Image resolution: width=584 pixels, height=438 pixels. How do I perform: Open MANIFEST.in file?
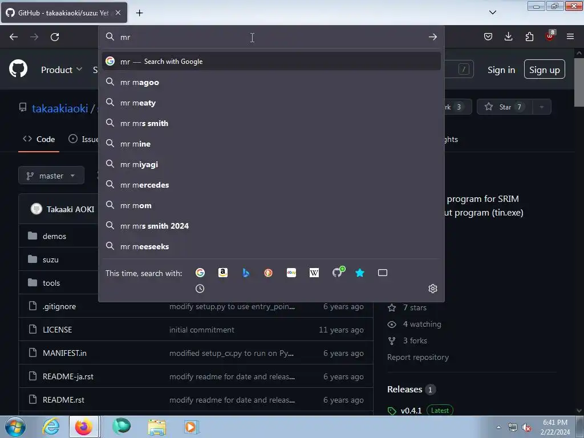(64, 353)
